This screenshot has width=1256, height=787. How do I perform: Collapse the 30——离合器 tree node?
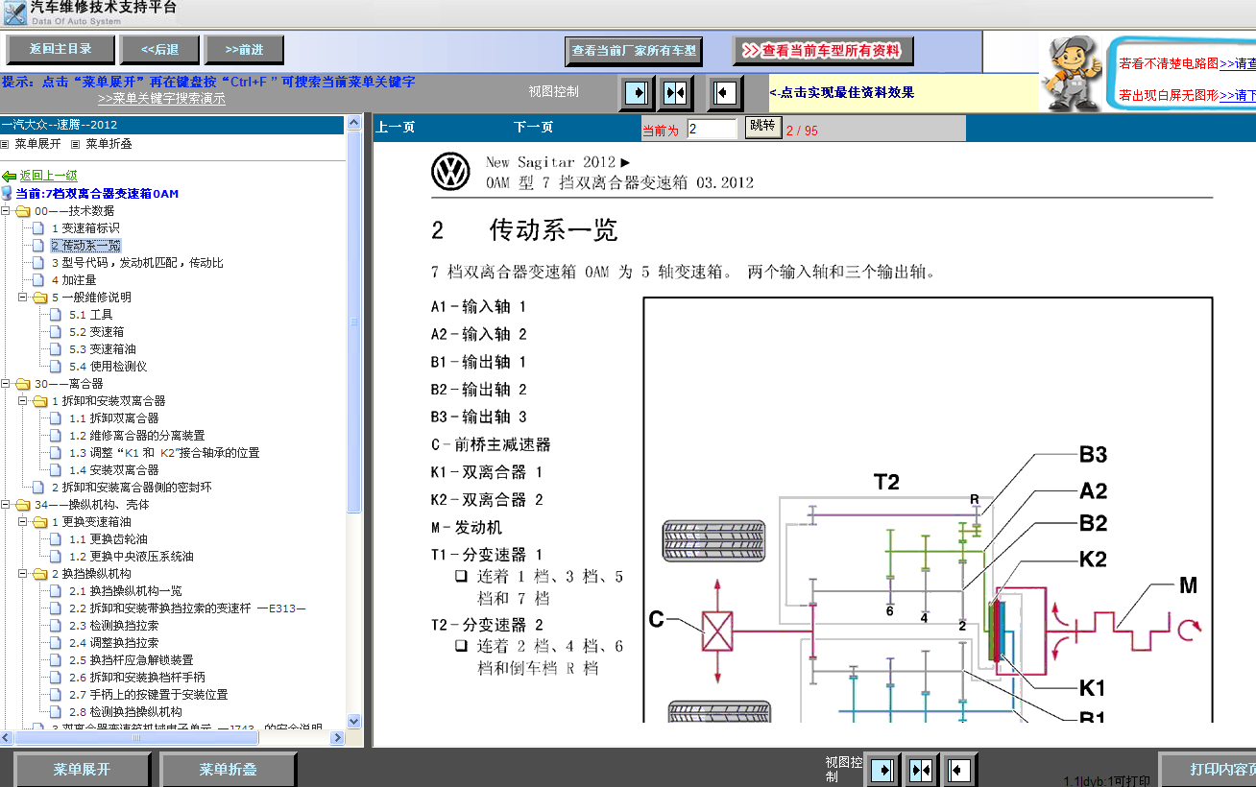6,384
